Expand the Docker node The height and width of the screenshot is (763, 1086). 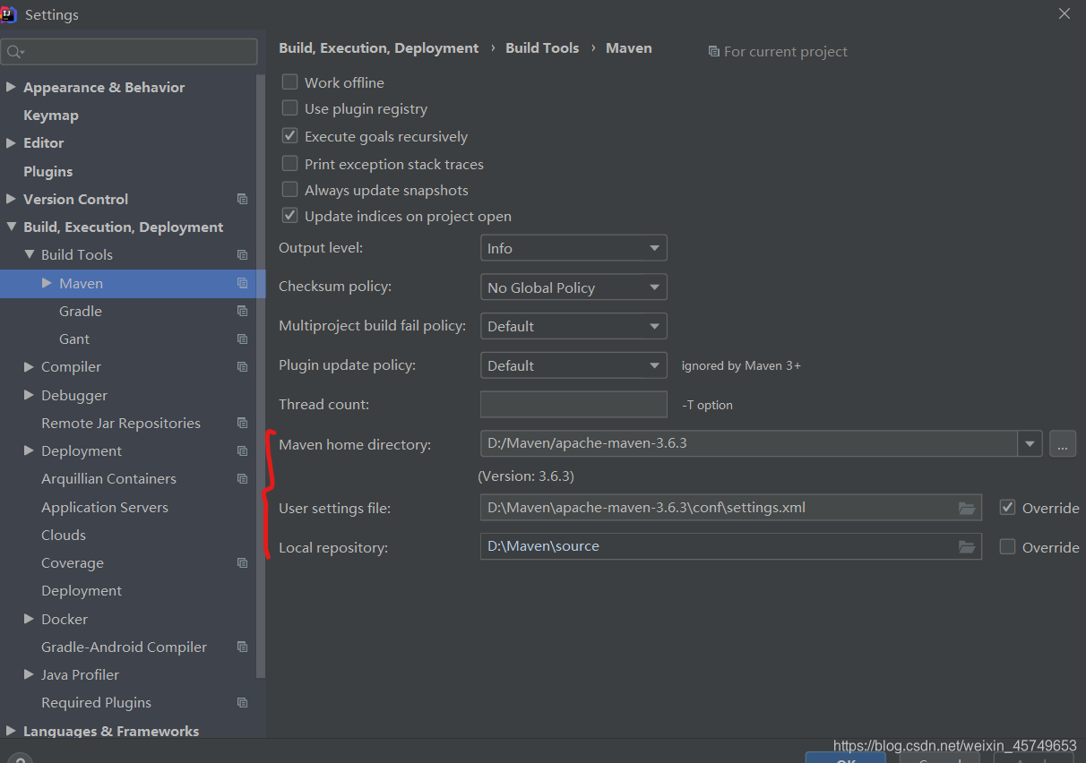29,619
